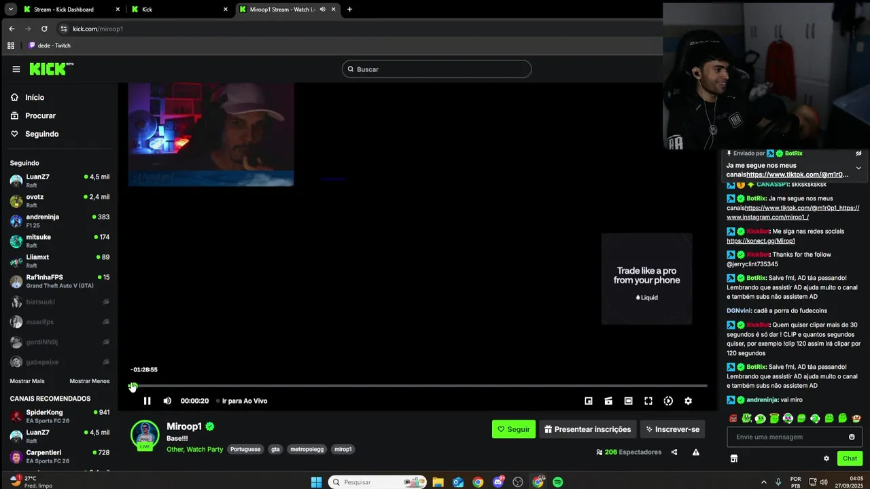
Task: Subscribe with Inscrever-se button
Action: click(672, 429)
